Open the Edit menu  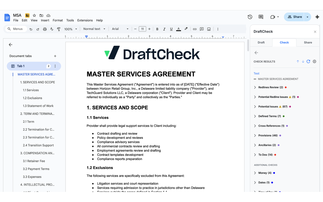click(x=24, y=20)
